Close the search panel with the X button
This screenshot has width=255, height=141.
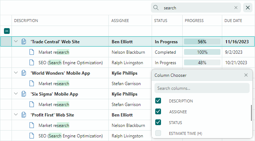click(248, 8)
